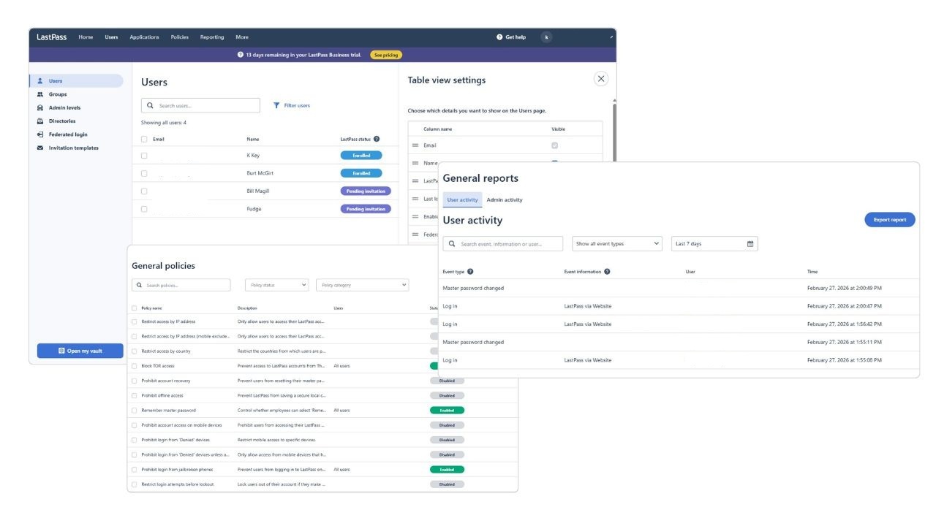Click Pending invitation badge for Fudge

coord(366,209)
